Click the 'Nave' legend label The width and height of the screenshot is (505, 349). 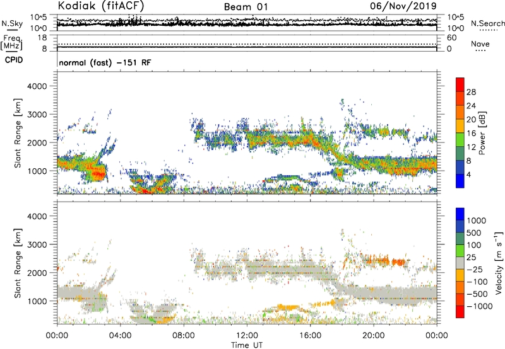pos(480,43)
